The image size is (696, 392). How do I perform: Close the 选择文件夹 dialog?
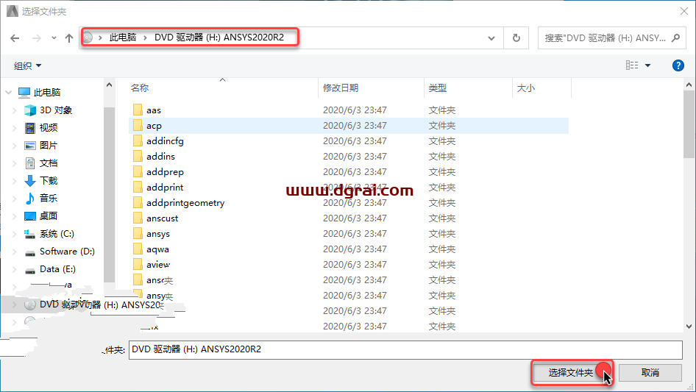684,11
